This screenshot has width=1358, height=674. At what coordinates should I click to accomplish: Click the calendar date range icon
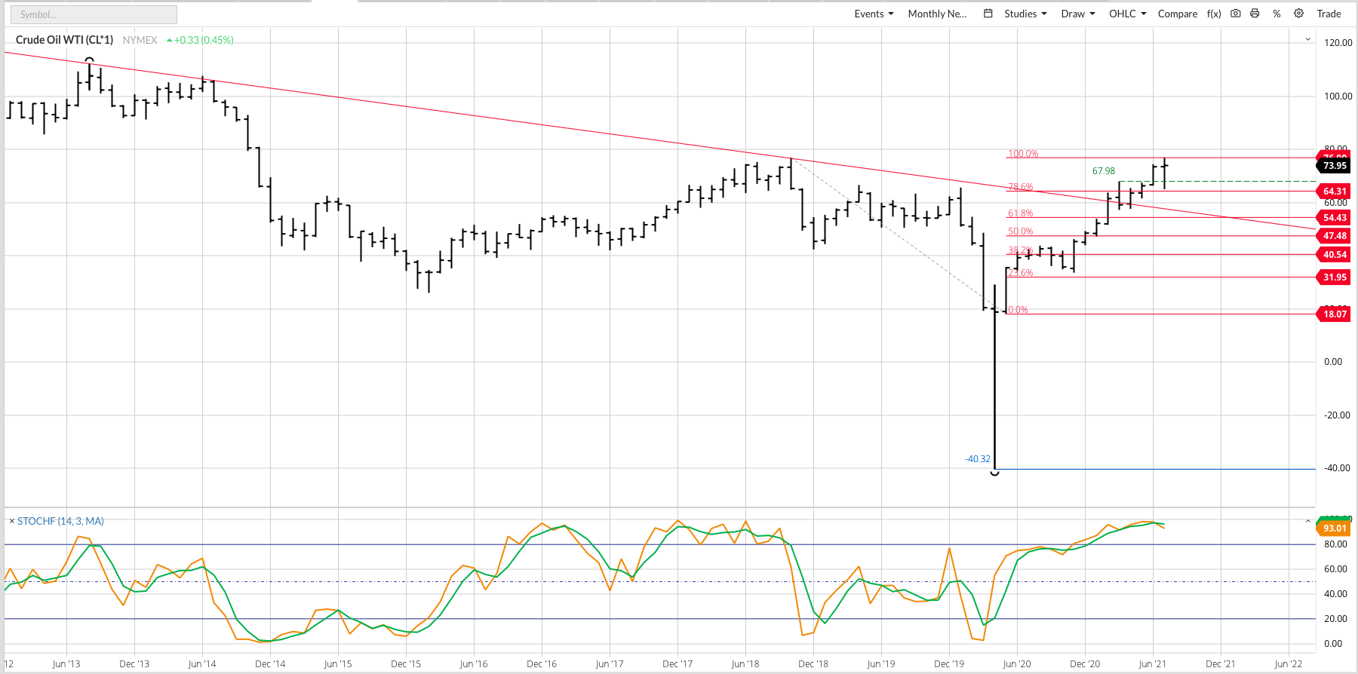click(988, 14)
